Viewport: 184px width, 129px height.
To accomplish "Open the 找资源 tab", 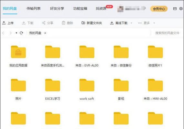I will point(101,9).
